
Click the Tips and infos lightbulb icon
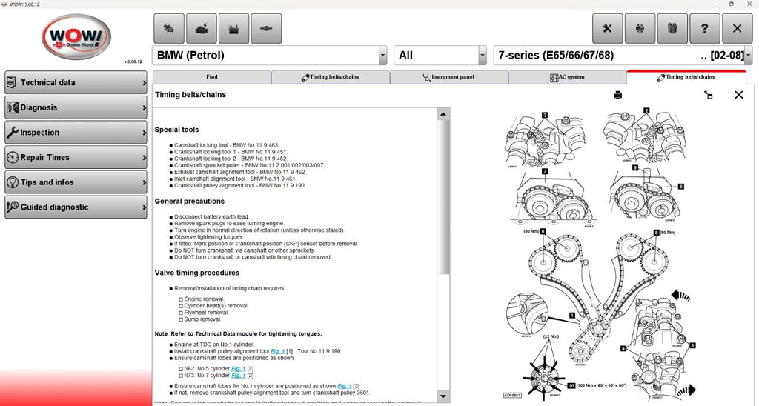(12, 182)
